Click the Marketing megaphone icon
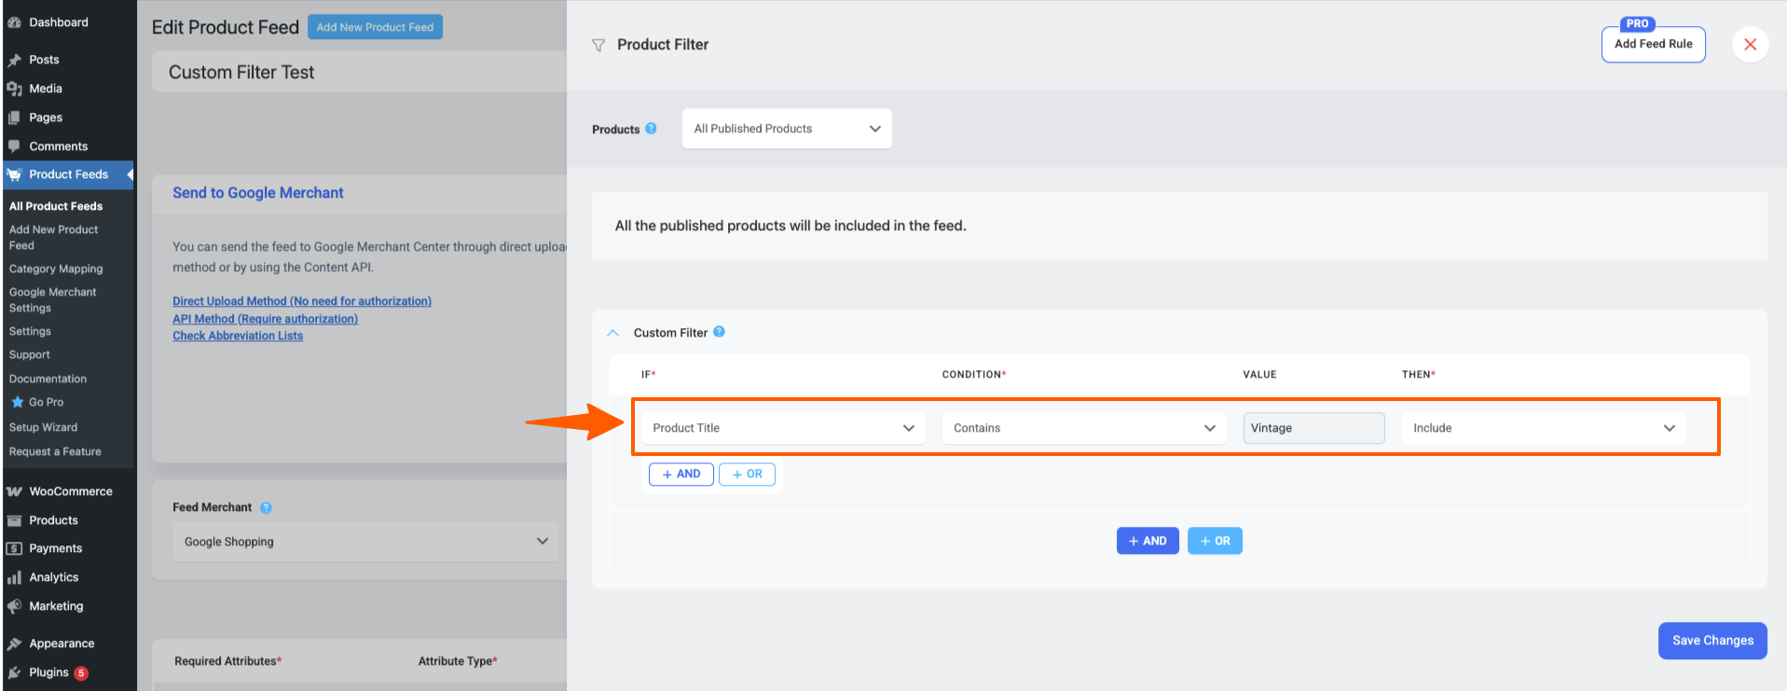1787x691 pixels. coord(14,606)
